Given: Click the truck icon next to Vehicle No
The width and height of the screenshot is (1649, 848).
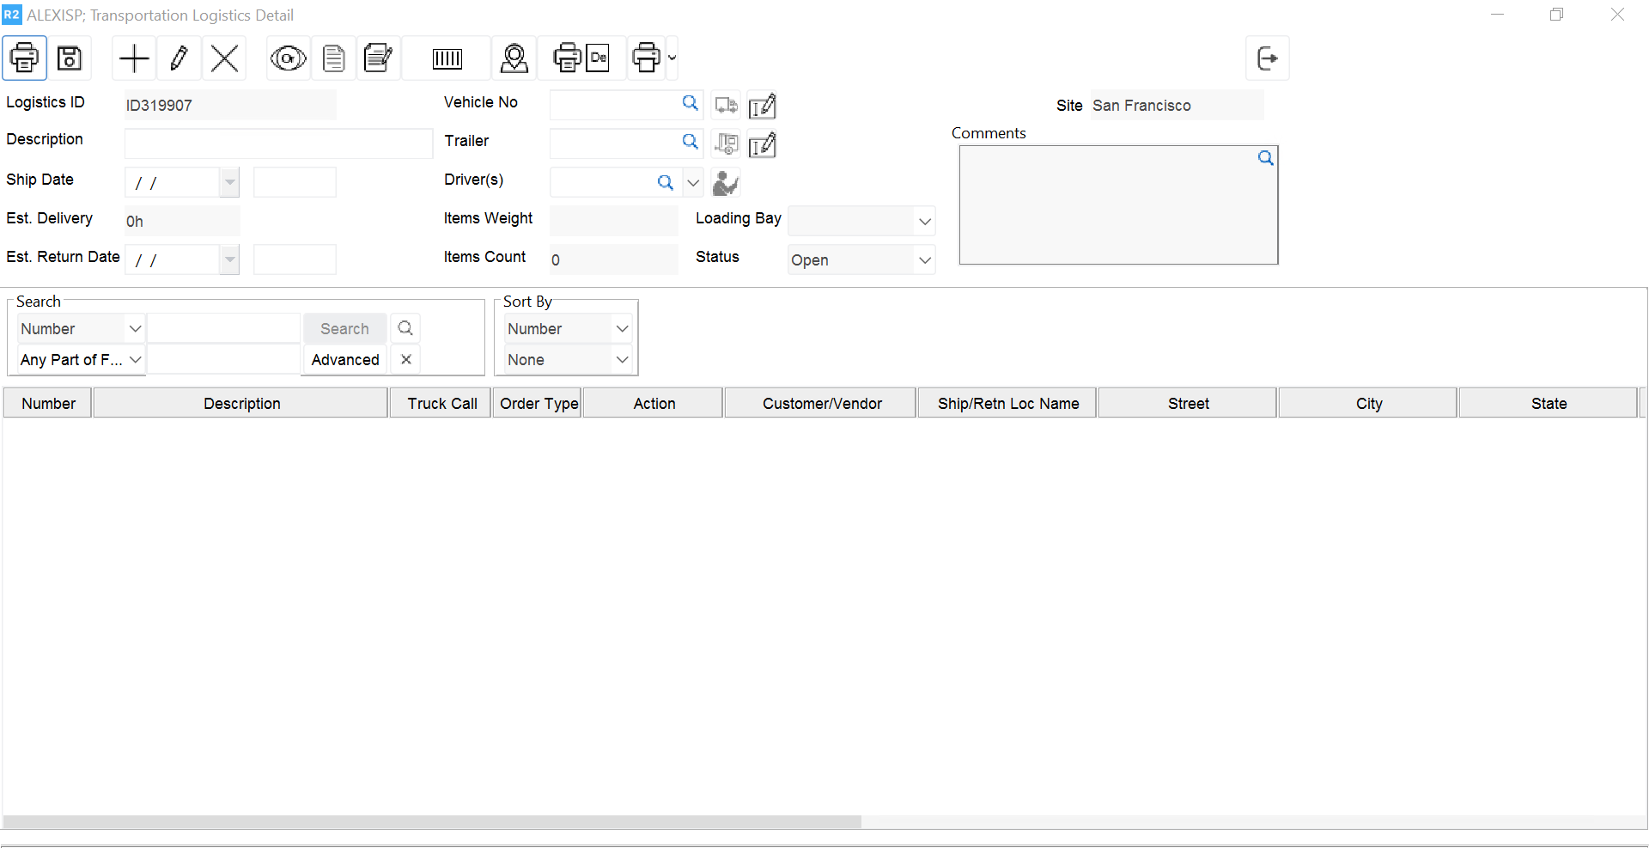Looking at the screenshot, I should pyautogui.click(x=726, y=106).
